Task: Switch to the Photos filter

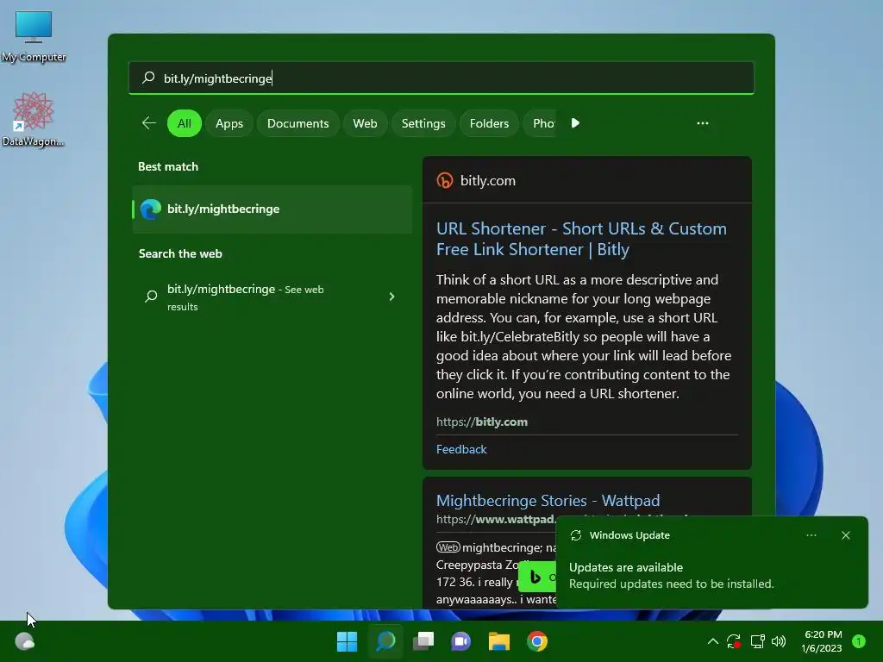Action: tap(541, 123)
